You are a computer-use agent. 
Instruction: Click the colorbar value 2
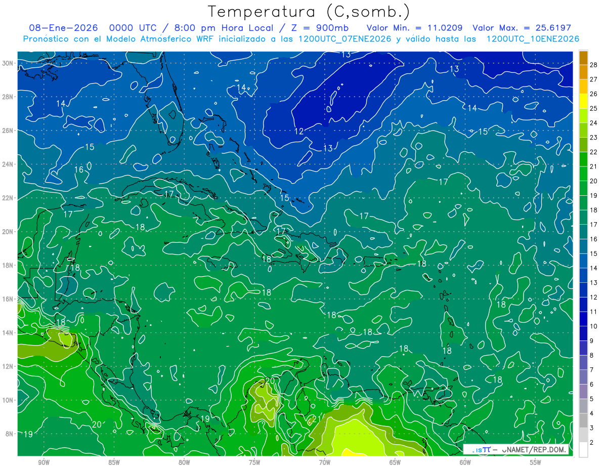pyautogui.click(x=592, y=443)
